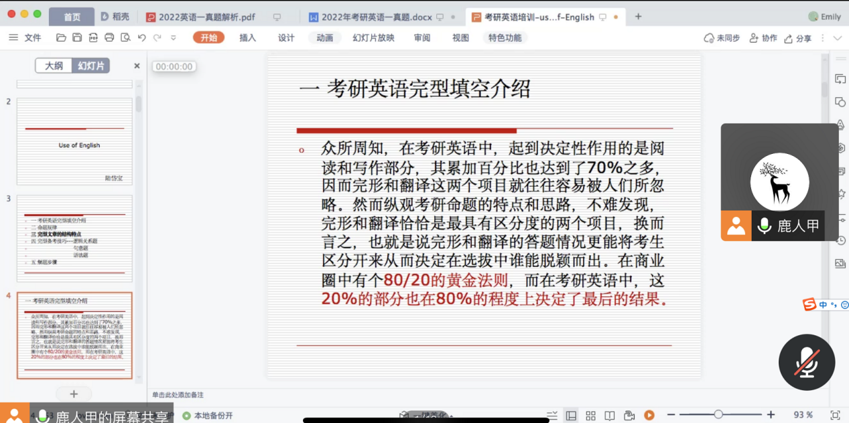Toggle normal view in status bar
This screenshot has height=423, width=849.
571,416
